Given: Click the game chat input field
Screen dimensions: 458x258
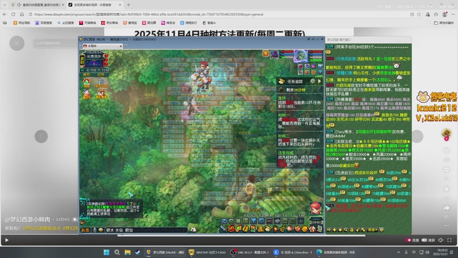Looking at the screenshot, I should (145, 230).
